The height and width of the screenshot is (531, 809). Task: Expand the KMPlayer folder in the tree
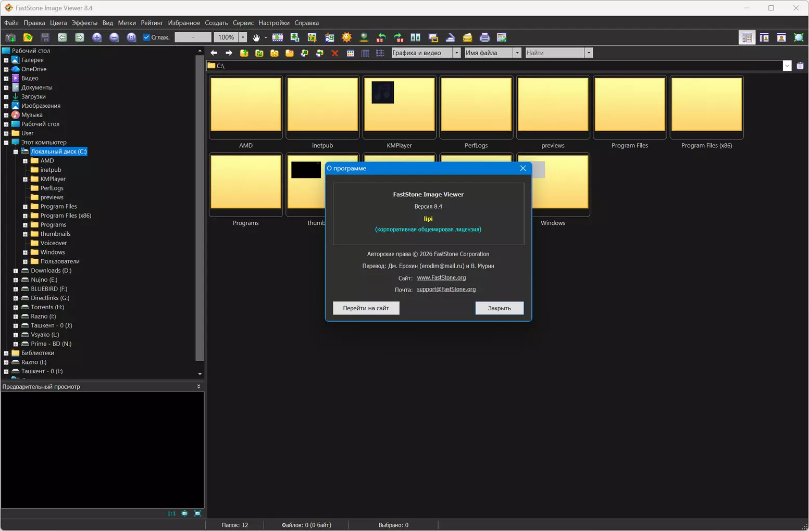point(25,179)
